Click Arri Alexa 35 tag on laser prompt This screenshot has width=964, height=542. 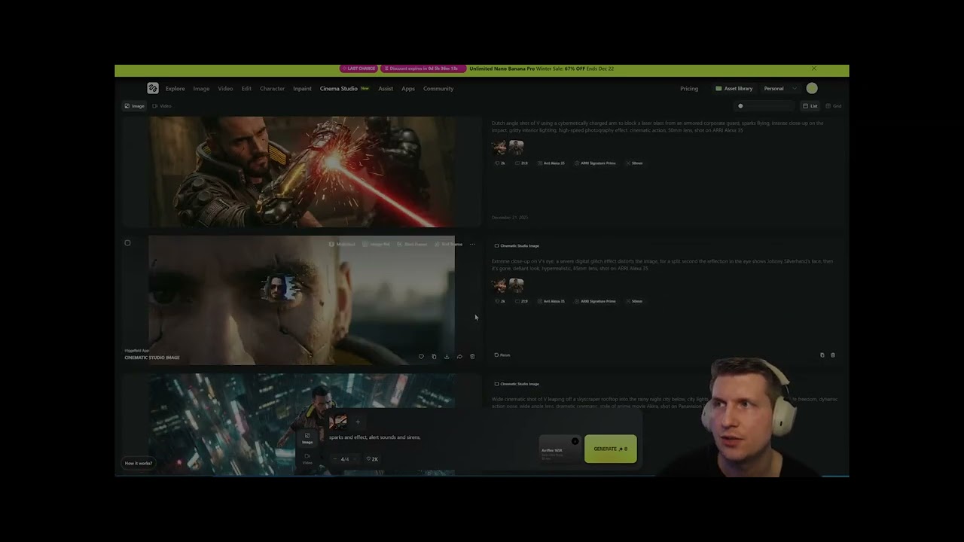point(551,163)
